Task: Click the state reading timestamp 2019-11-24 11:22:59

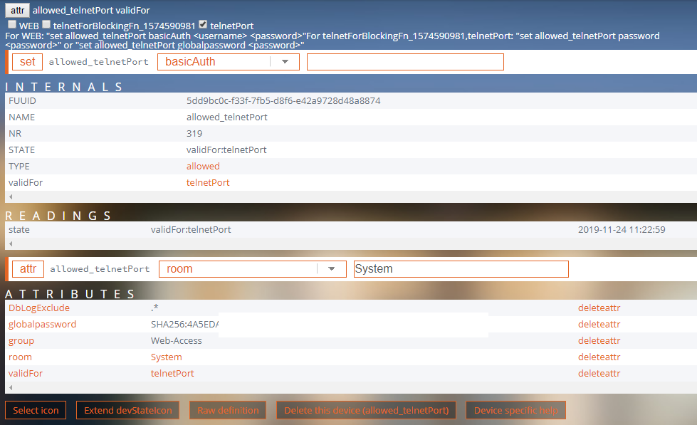Action: pyautogui.click(x=622, y=230)
